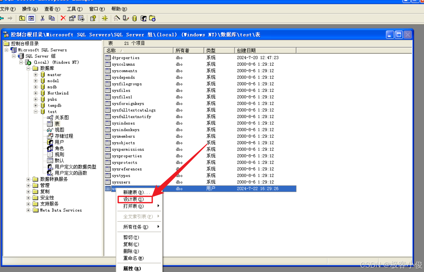Viewport: 424px width, 272px height.
Task: Select the syscomments table name
Action: click(x=125, y=71)
